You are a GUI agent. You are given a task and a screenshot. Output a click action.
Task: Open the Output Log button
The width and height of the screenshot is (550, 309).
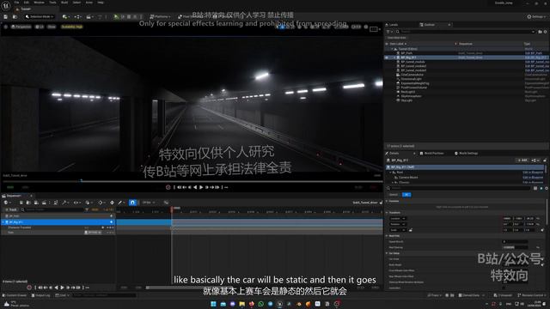pyautogui.click(x=41, y=295)
